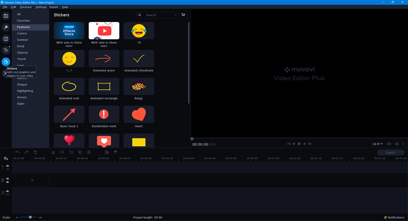Click the Export button
Screen dimensions: 408x221
point(391,152)
